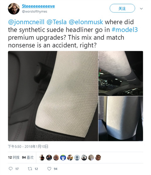Click the retweet arrows icon
Viewport: 151px width, 175px height.
(x=30, y=169)
